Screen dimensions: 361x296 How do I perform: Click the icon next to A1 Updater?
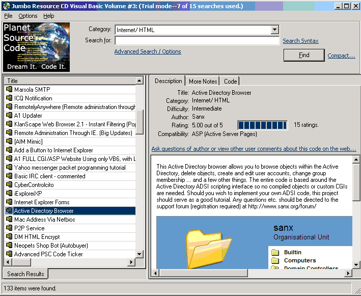9,115
